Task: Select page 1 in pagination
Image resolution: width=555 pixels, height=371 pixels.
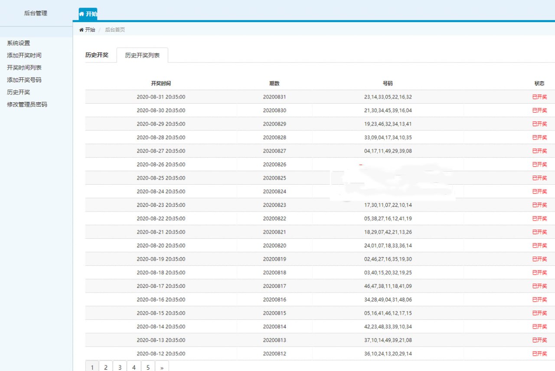Action: tap(92, 367)
